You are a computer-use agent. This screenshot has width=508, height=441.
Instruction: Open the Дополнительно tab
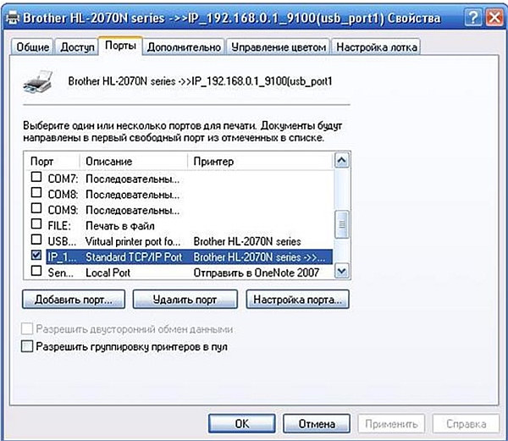tap(184, 47)
